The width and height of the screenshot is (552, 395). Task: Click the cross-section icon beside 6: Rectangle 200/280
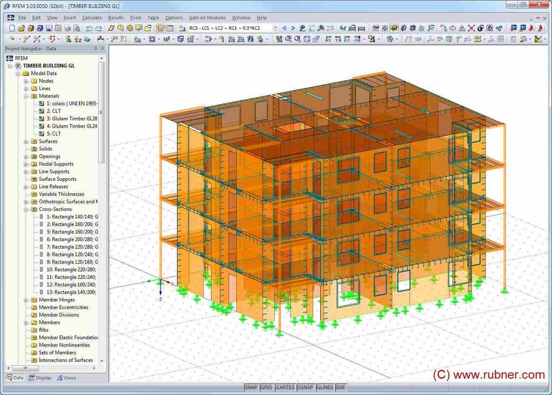42,239
